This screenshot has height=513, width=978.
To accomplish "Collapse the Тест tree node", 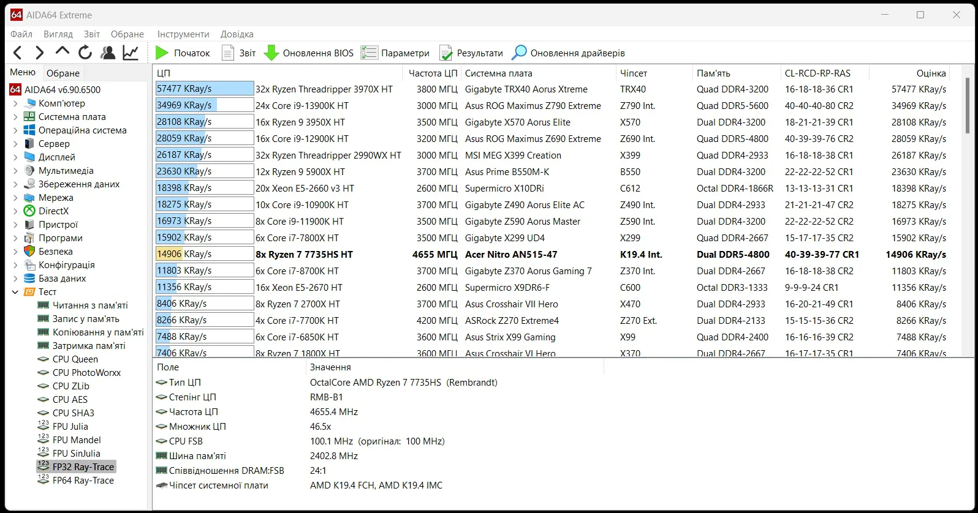I will click(x=15, y=292).
